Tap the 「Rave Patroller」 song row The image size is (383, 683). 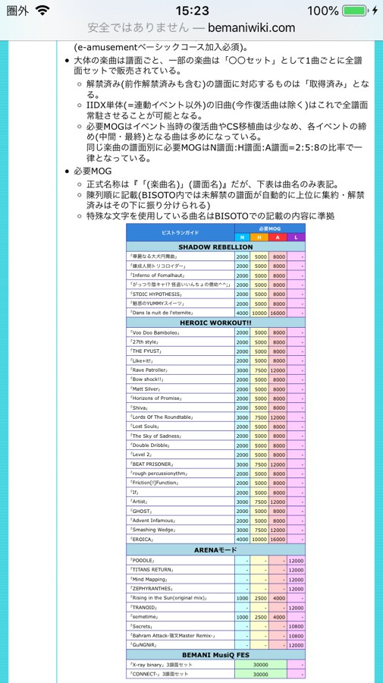click(x=215, y=370)
